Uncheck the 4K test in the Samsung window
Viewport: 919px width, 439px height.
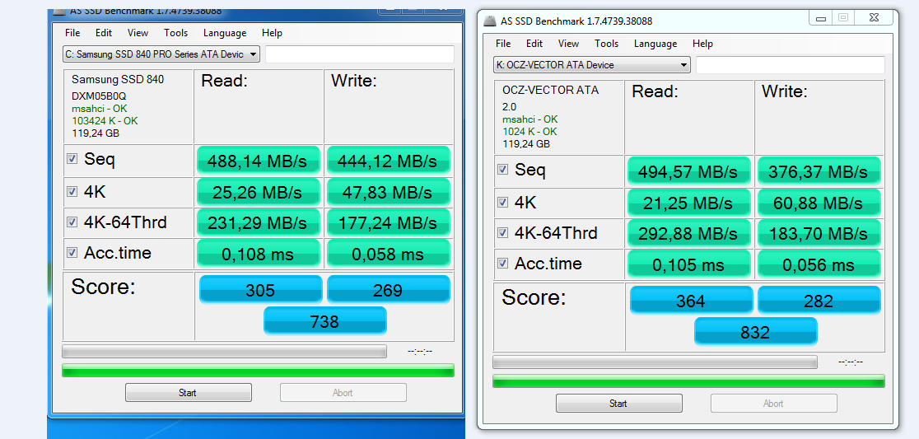coord(72,192)
